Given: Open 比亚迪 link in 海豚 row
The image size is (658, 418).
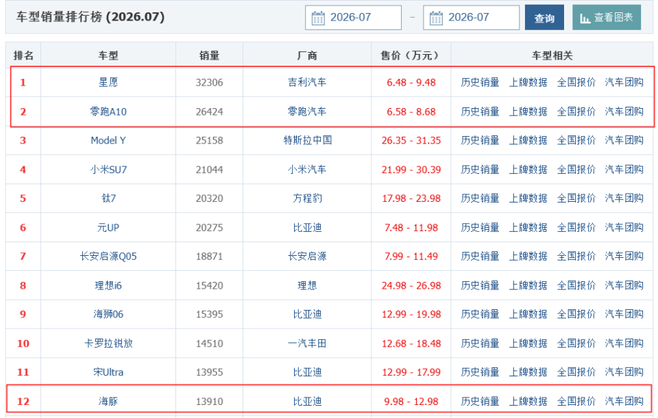Looking at the screenshot, I should [307, 402].
